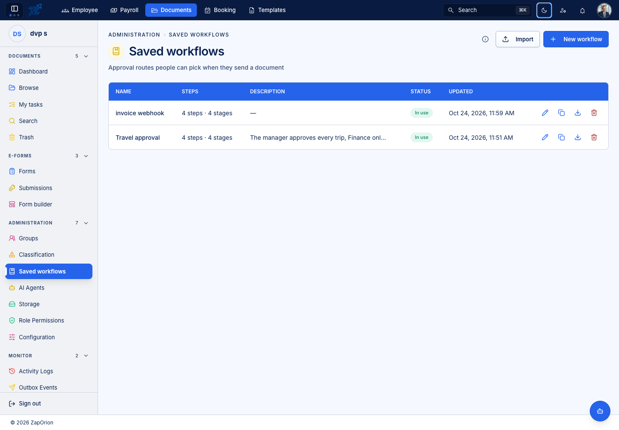Open the Templates top menu
This screenshot has height=430, width=619.
(x=267, y=10)
